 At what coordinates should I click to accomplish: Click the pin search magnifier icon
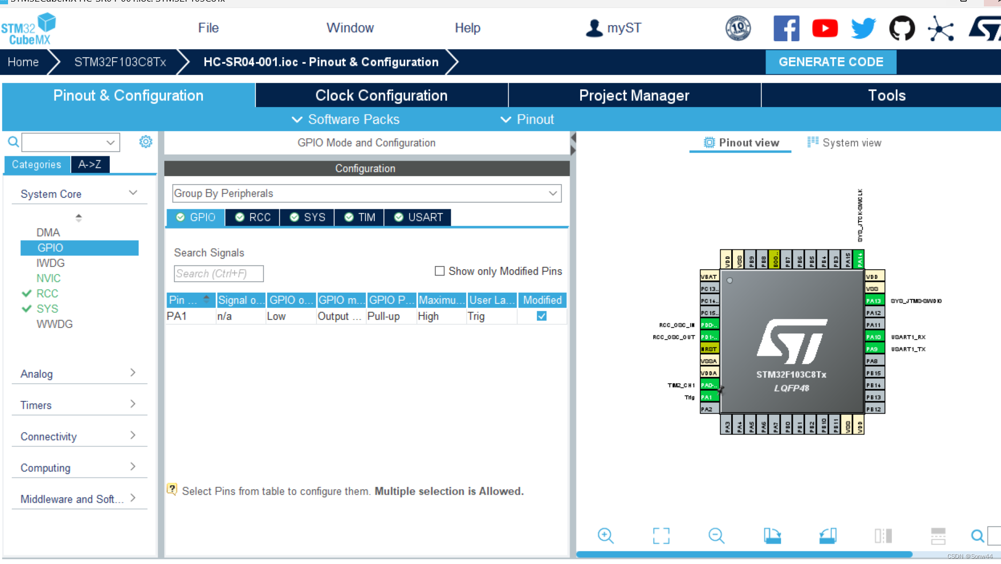coord(977,536)
